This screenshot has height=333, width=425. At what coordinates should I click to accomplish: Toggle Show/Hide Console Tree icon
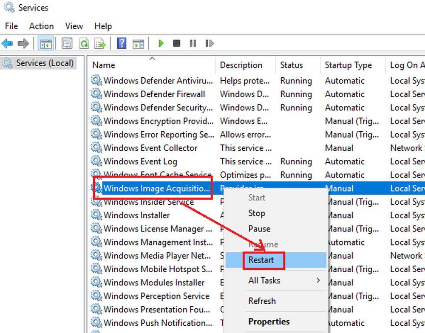point(46,43)
